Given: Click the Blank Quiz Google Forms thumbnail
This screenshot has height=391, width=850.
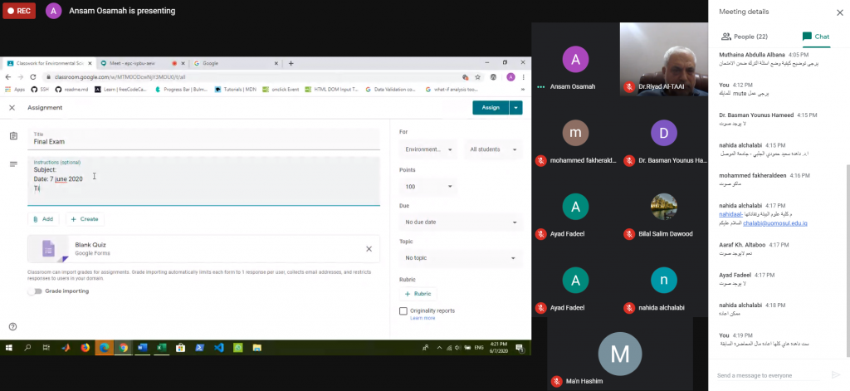Looking at the screenshot, I should tap(48, 248).
